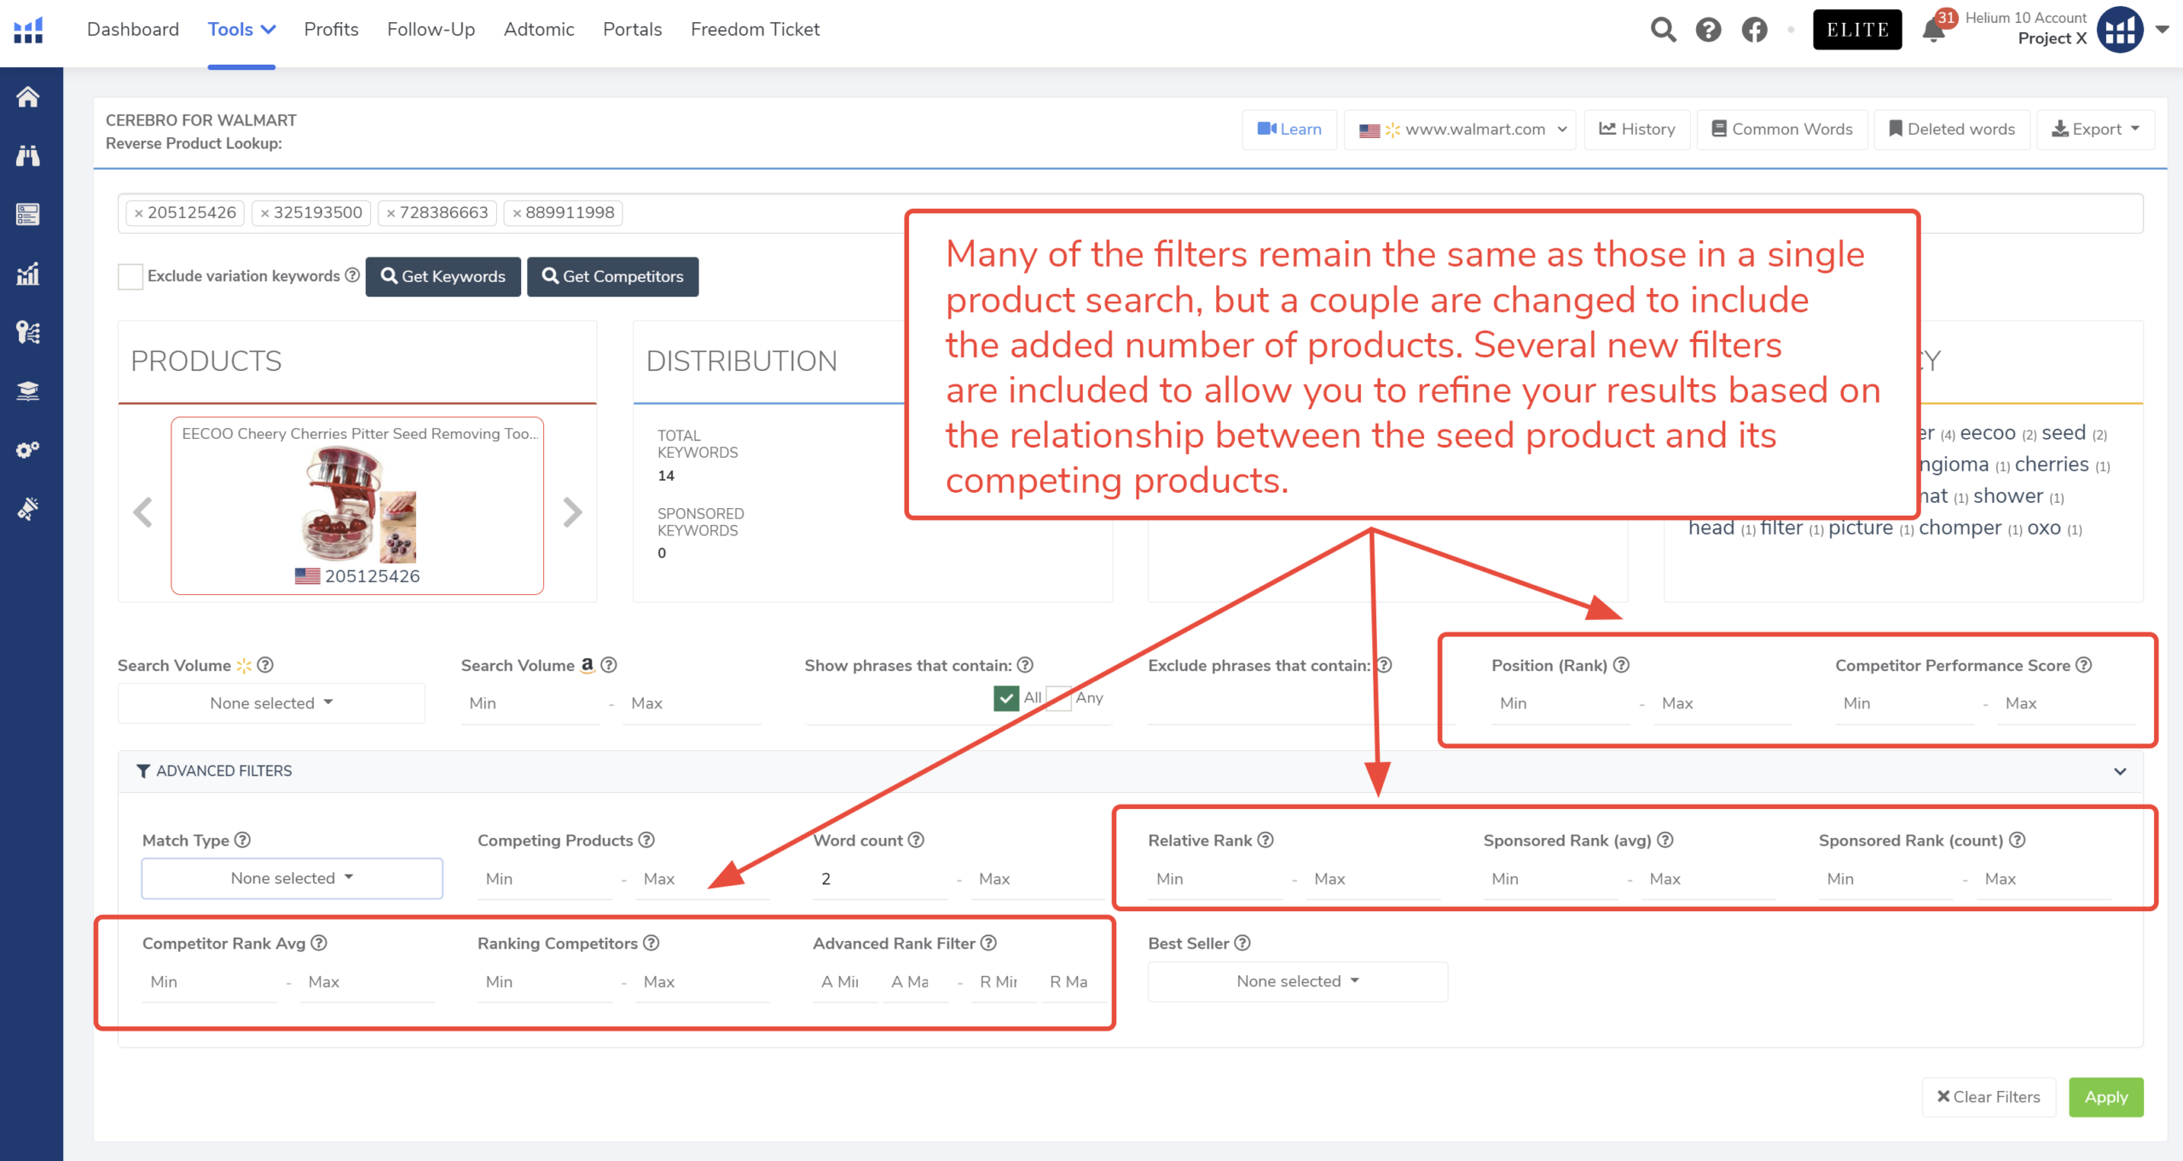Click the Word count Min input field
The width and height of the screenshot is (2183, 1161).
878,879
